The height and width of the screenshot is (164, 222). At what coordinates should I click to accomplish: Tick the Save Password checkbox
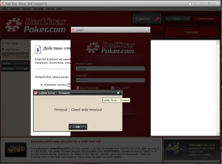click(x=78, y=88)
